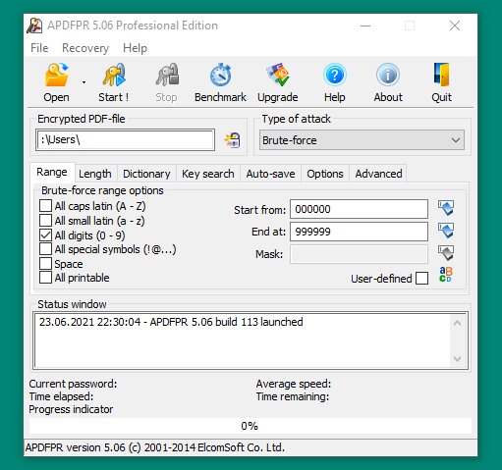This screenshot has height=470, width=502.
Task: Open the File menu
Action: (39, 48)
